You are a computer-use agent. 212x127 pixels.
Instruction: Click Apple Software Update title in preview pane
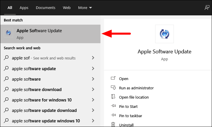pyautogui.click(x=165, y=52)
